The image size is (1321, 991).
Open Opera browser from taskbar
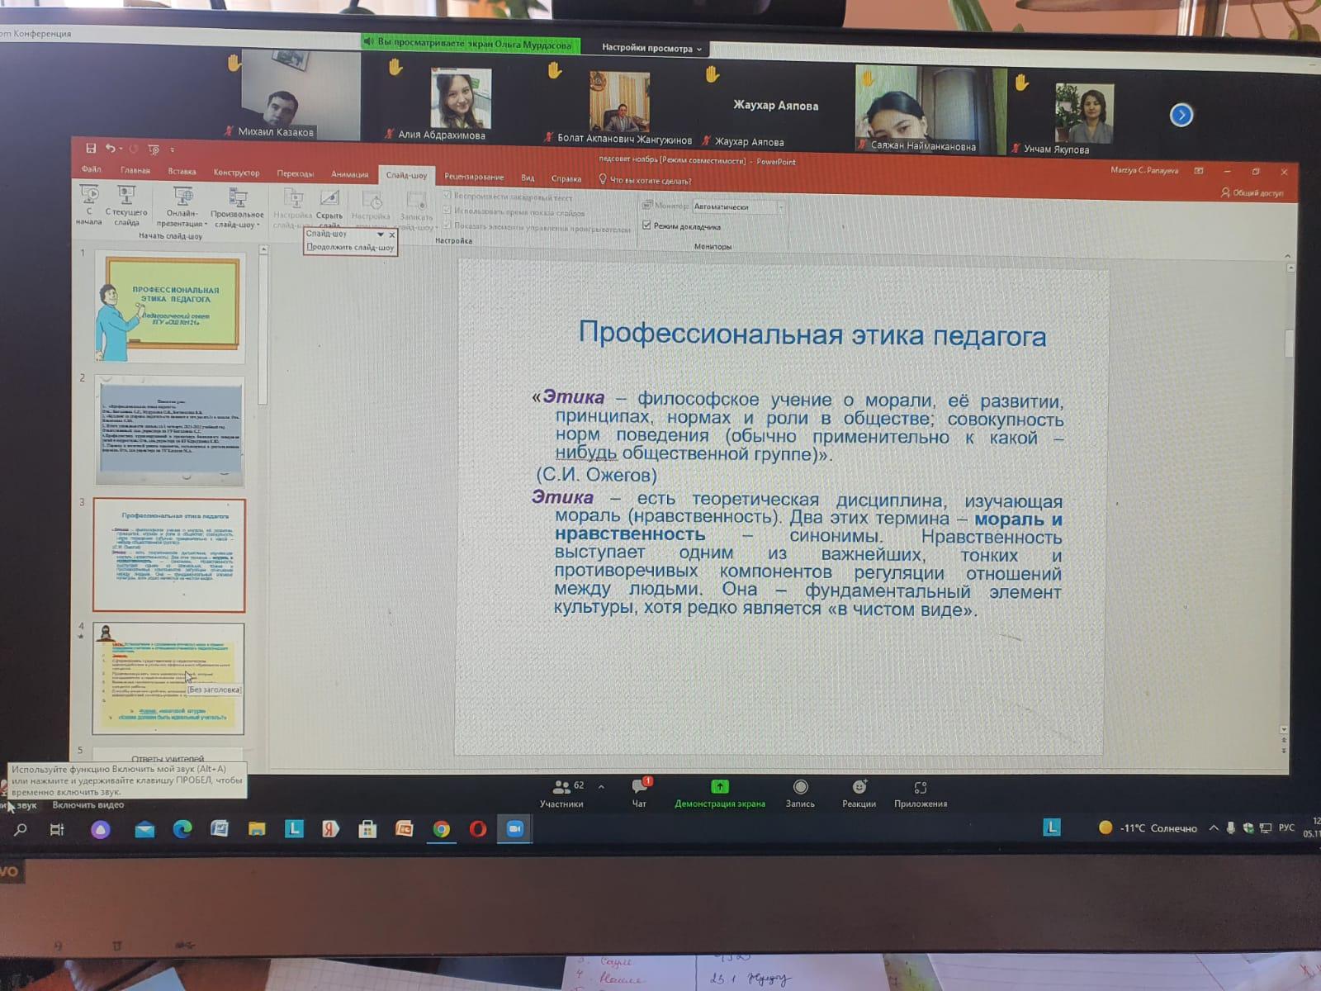pyautogui.click(x=478, y=829)
